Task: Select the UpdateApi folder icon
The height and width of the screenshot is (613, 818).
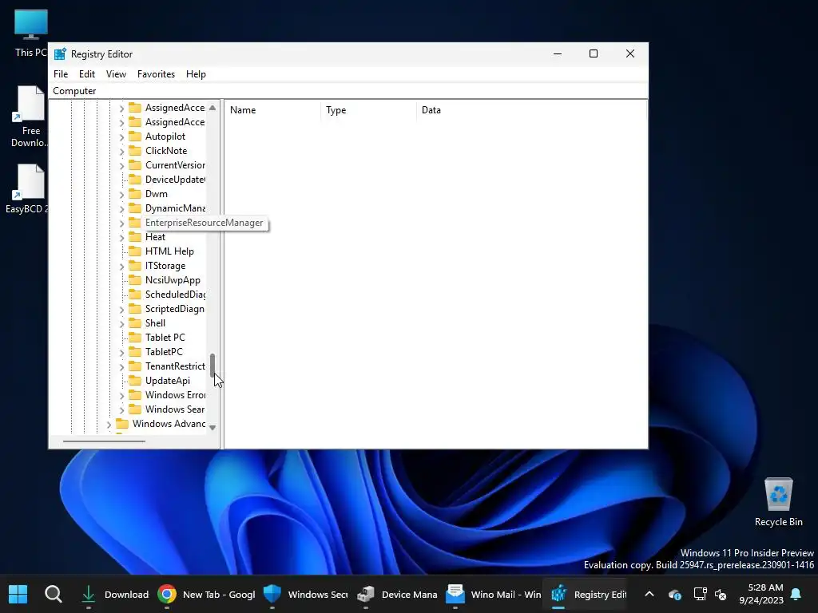Action: tap(135, 381)
